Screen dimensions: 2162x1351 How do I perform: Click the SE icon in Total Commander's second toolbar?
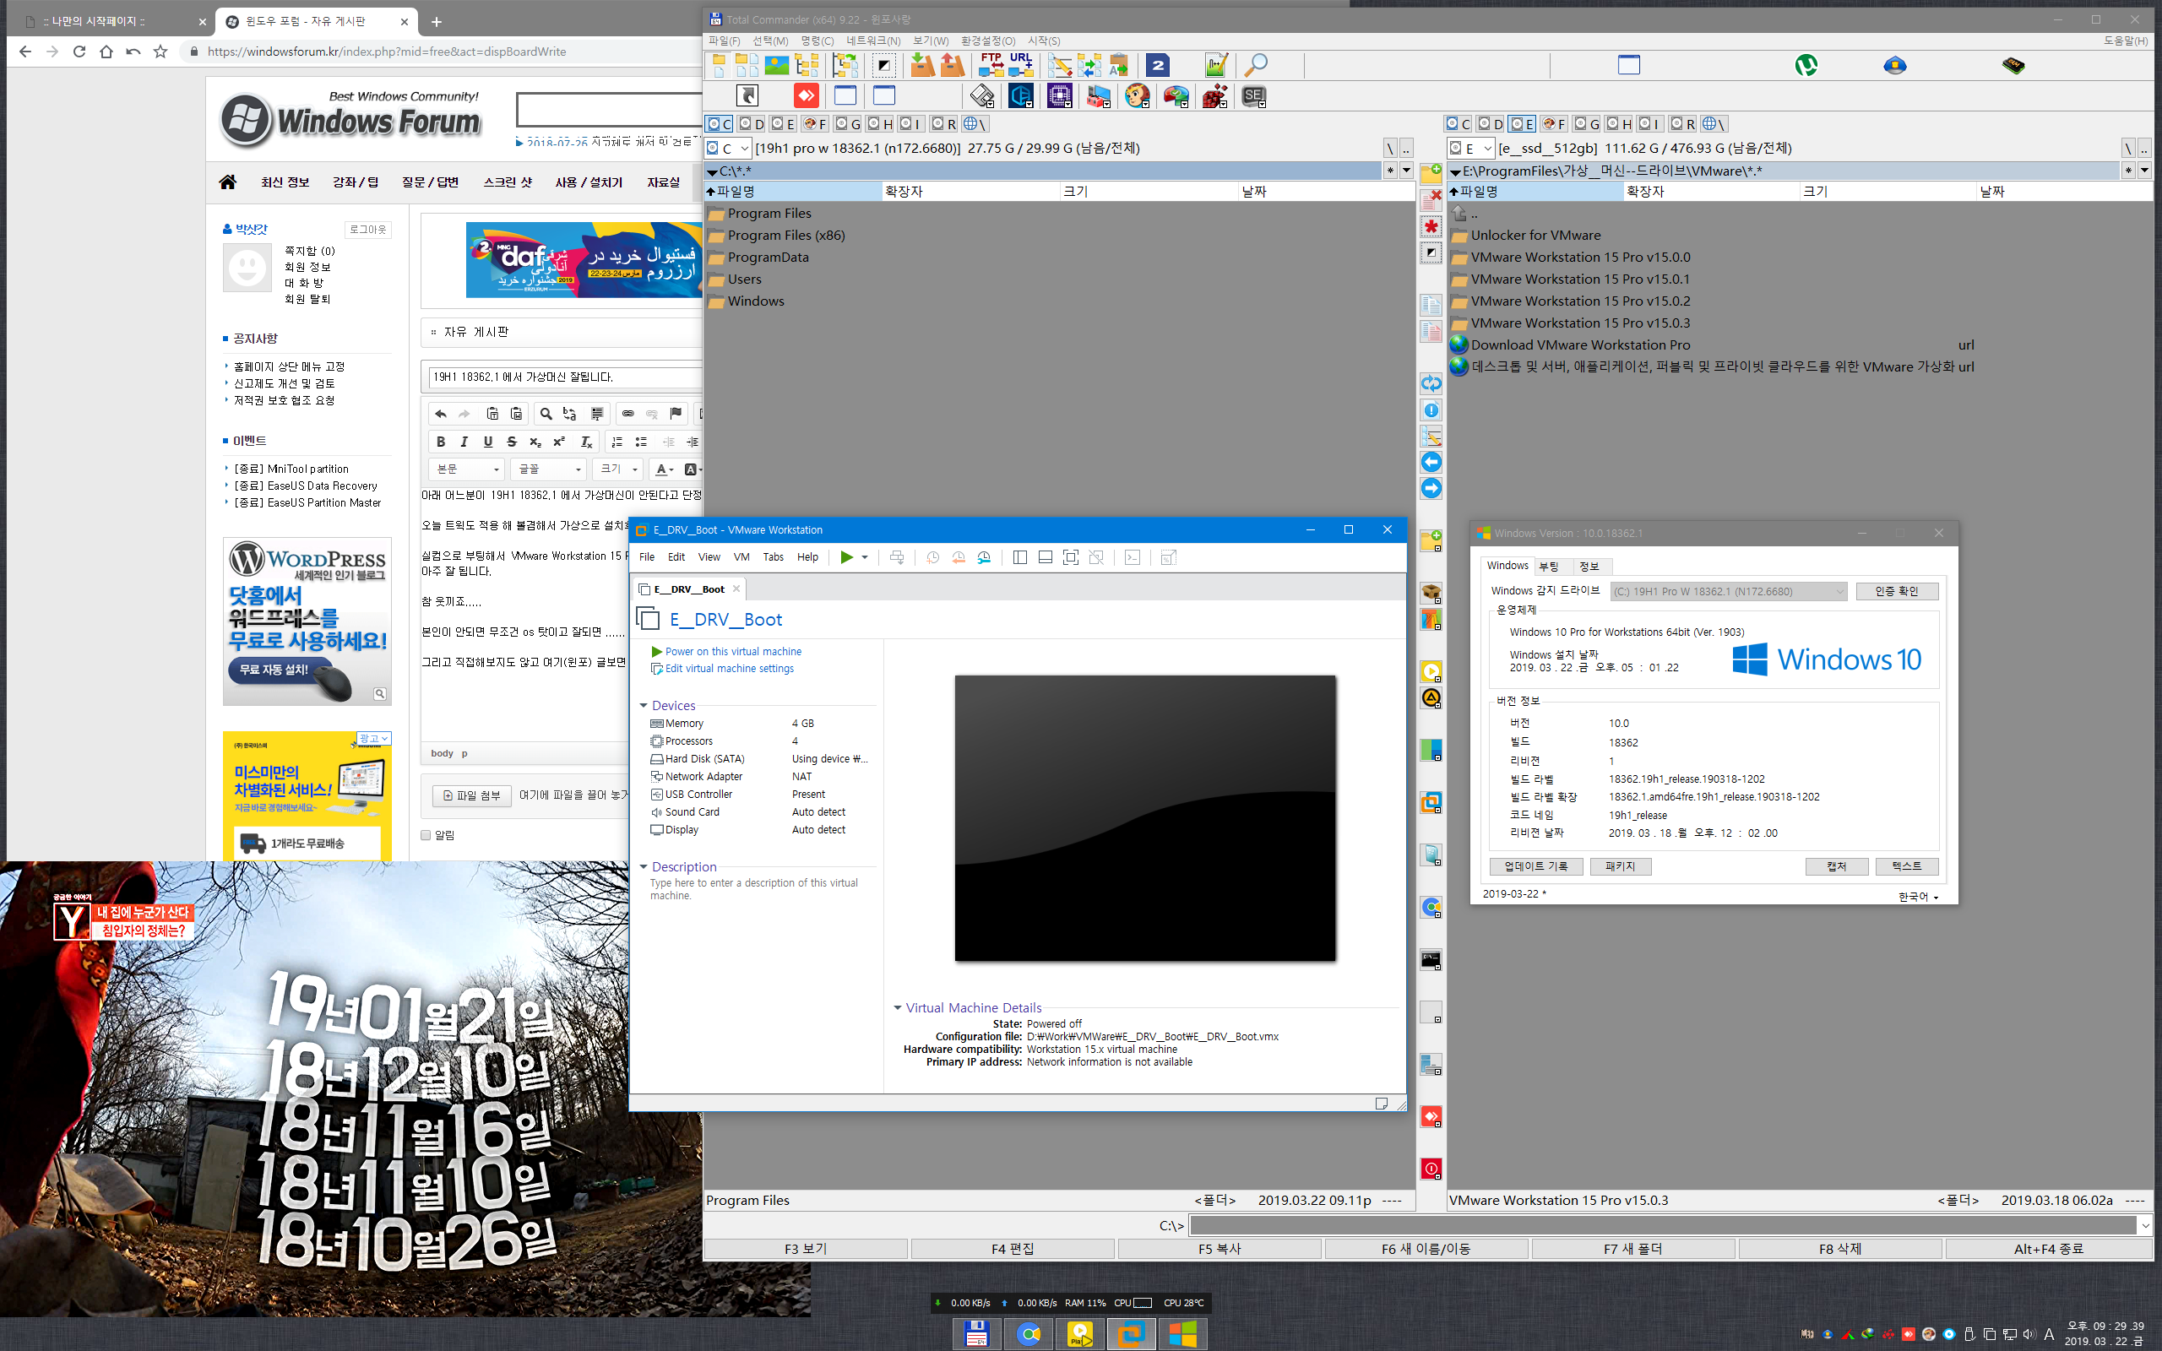[x=1254, y=95]
